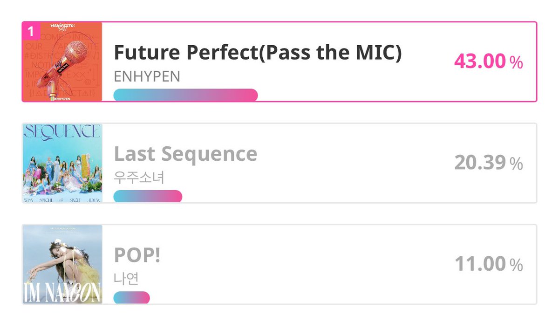Select the "Last Sequence" song title

click(x=185, y=154)
